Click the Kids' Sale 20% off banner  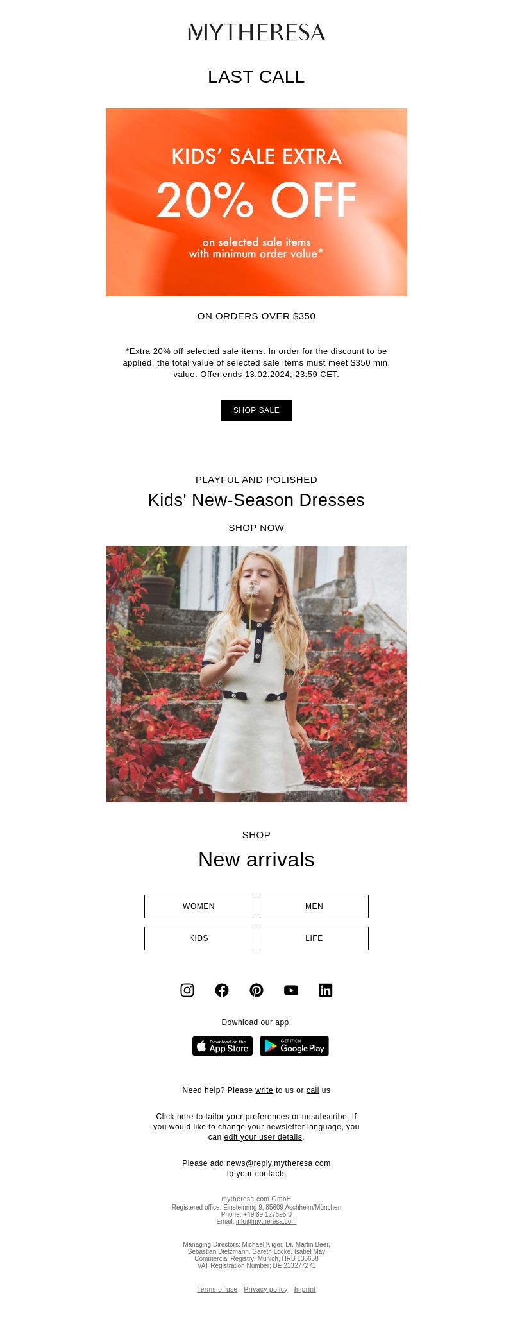[256, 202]
